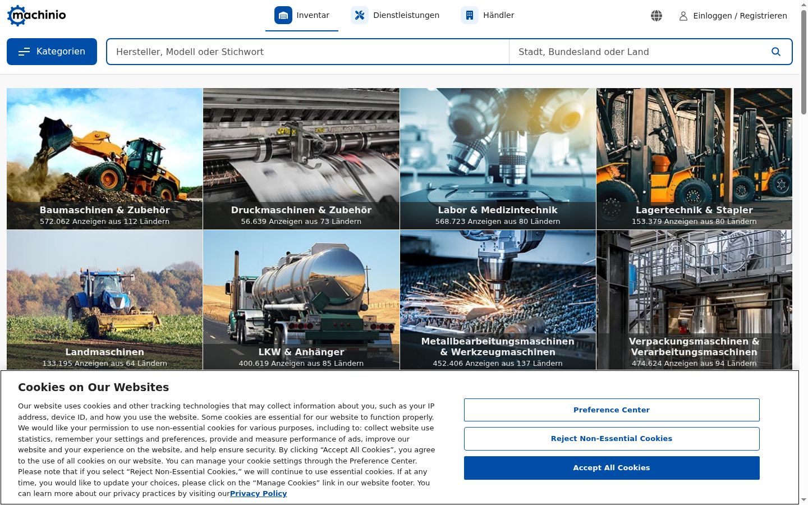Click the magnifier search icon
The width and height of the screenshot is (808, 505).
coord(776,52)
